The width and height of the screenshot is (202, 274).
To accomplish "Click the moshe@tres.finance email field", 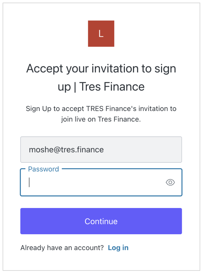I will (x=101, y=150).
